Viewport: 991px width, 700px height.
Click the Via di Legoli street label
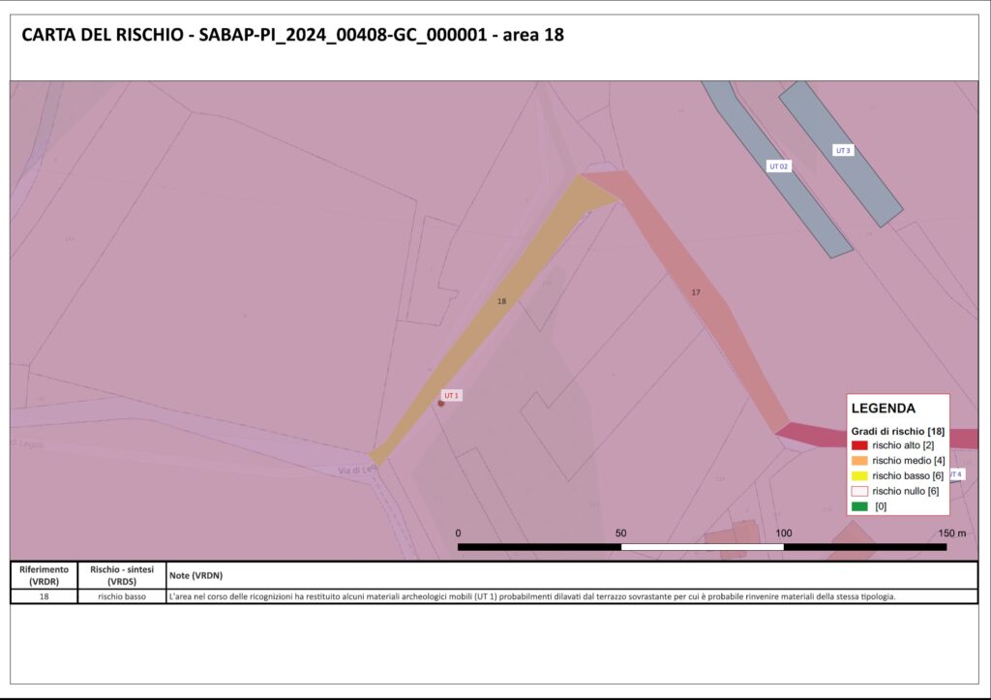pyautogui.click(x=356, y=471)
